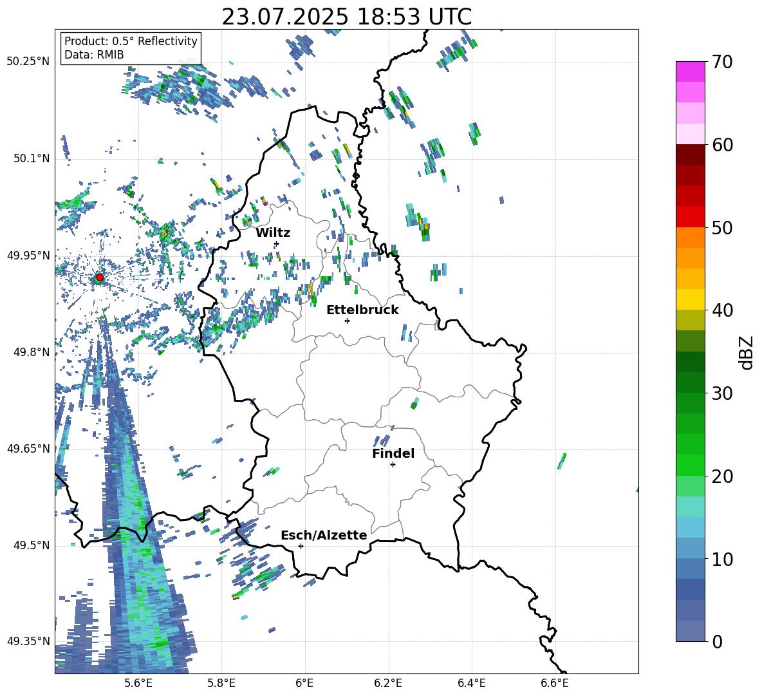The height and width of the screenshot is (696, 762).
Task: Click the longitude label 5.8°E
Action: click(x=221, y=683)
